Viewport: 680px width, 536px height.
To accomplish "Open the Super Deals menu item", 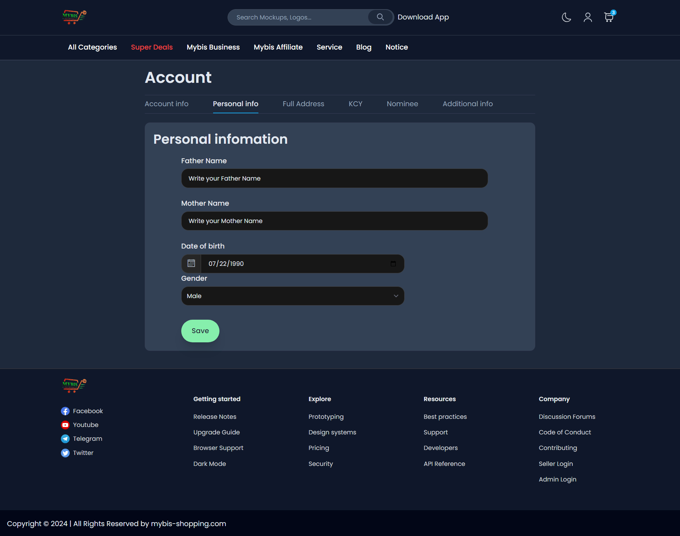I will [x=152, y=47].
